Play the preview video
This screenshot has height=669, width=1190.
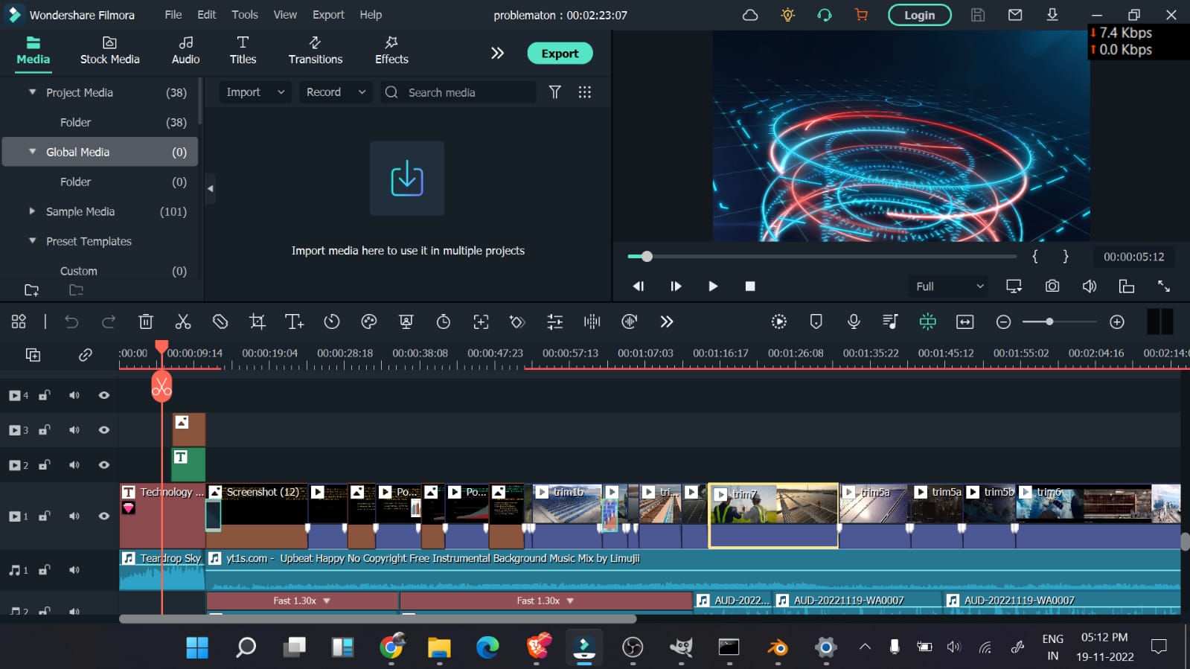[x=713, y=287]
